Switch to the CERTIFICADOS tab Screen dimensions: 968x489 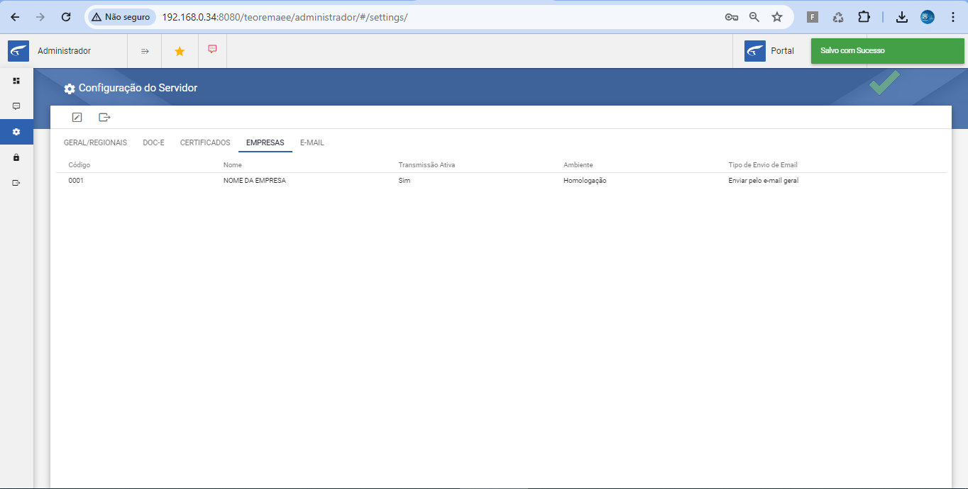205,142
